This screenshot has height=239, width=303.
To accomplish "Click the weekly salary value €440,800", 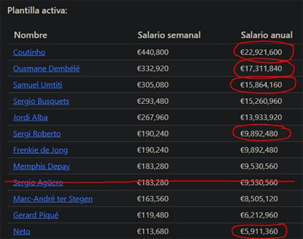I will click(x=153, y=52).
